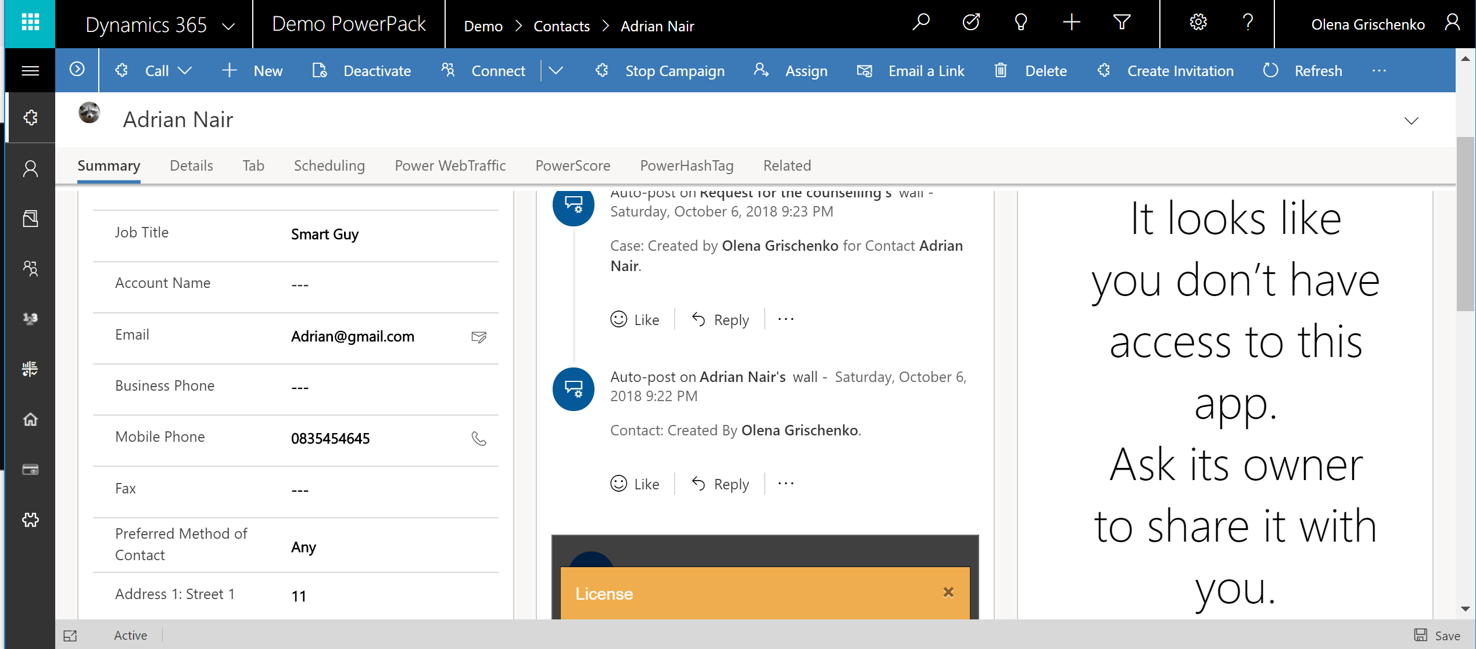This screenshot has width=1476, height=649.
Task: Open the app launcher waffle icon
Action: click(x=30, y=23)
